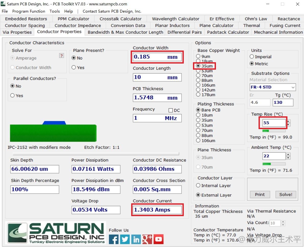
Task: Decrease Ambient Temp with down arrow
Action: click(288, 158)
